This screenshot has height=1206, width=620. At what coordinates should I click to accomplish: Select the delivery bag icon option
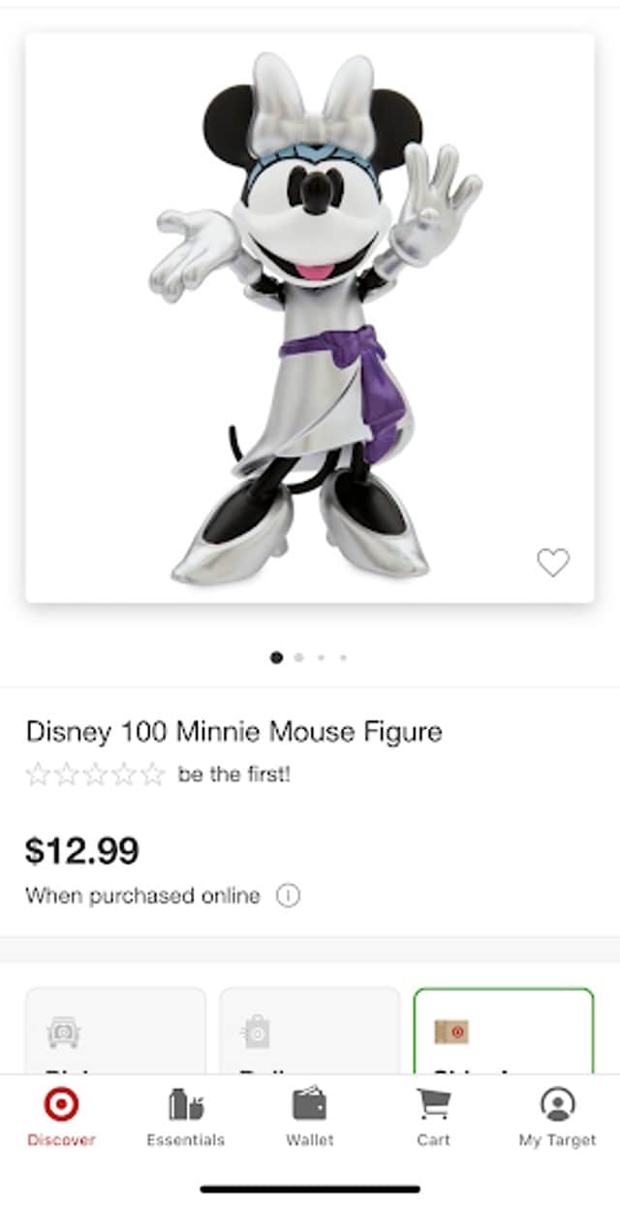[x=257, y=1033]
